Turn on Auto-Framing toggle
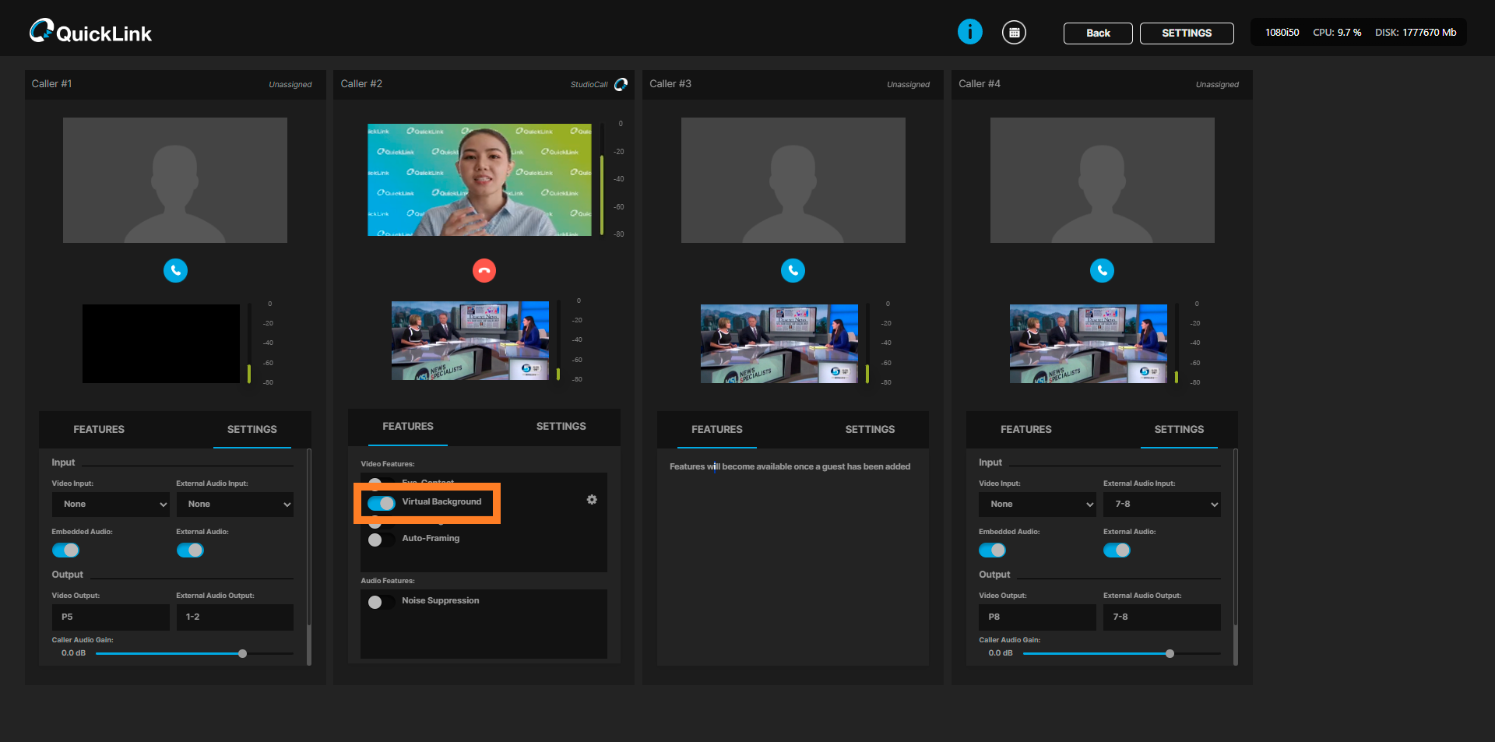Screen dimensions: 1495x742 click(381, 540)
